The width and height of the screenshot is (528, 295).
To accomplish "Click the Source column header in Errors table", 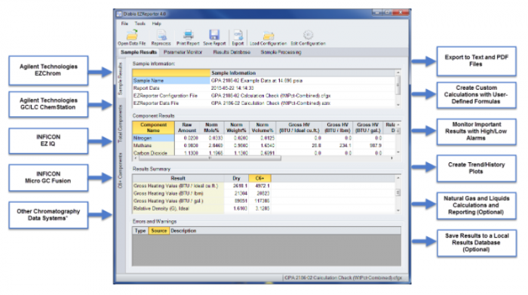I will [158, 231].
